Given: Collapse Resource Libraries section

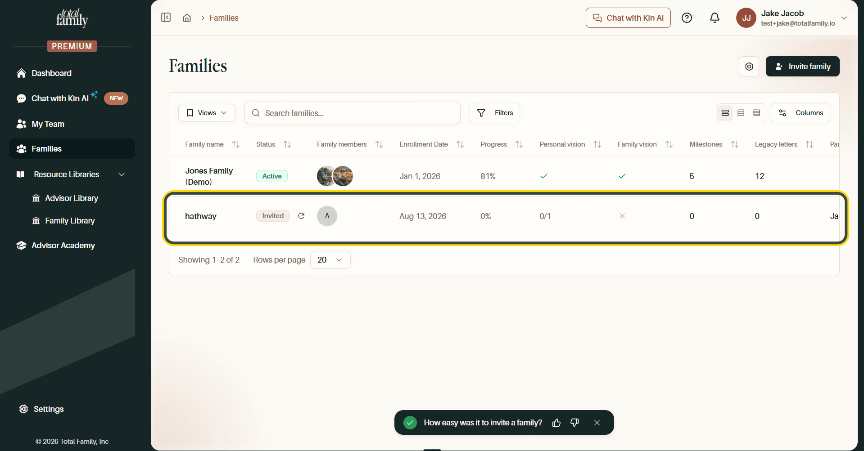Looking at the screenshot, I should point(122,174).
